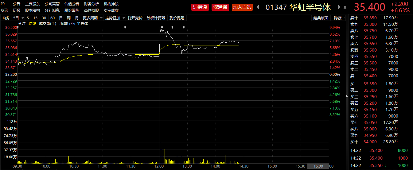Switch to 经典版面 layout
Screen dimensions: 413x170
[321, 18]
